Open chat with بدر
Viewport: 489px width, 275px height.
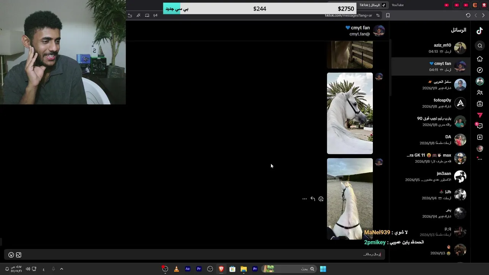tap(429, 213)
